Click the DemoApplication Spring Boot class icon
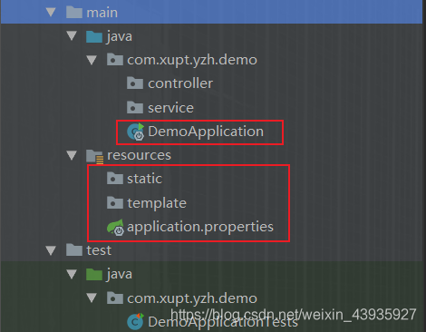This screenshot has width=426, height=332. click(136, 132)
